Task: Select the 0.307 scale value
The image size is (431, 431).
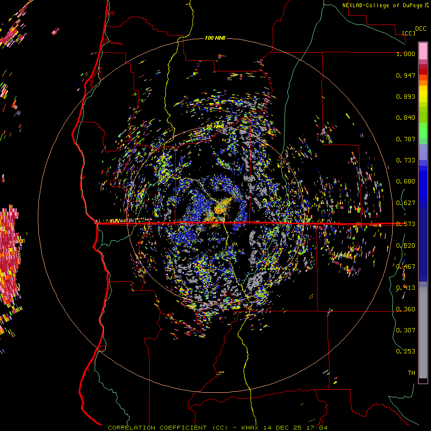Action: coord(406,330)
